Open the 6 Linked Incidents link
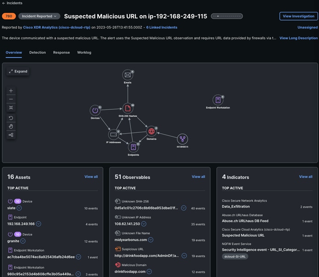 point(162,27)
